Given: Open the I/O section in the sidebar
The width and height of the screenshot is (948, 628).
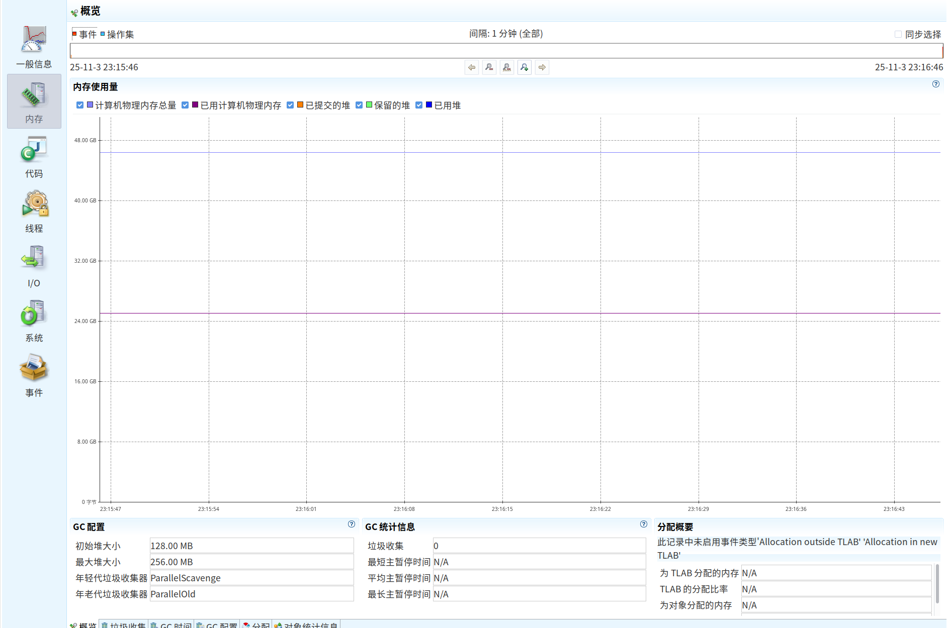Looking at the screenshot, I should pos(34,266).
